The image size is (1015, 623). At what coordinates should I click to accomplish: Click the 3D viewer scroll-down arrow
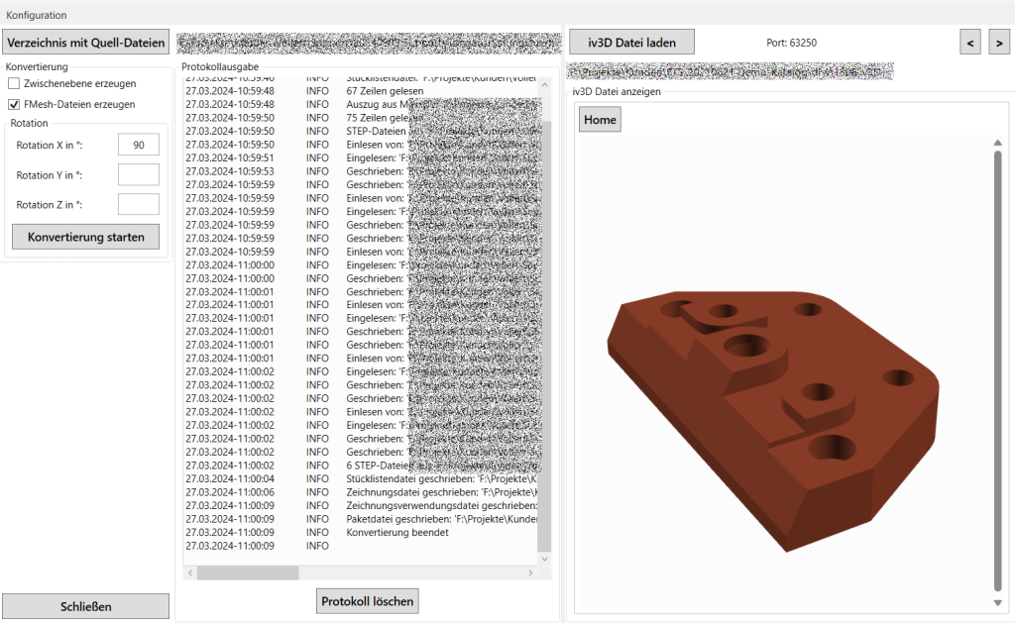tap(997, 602)
